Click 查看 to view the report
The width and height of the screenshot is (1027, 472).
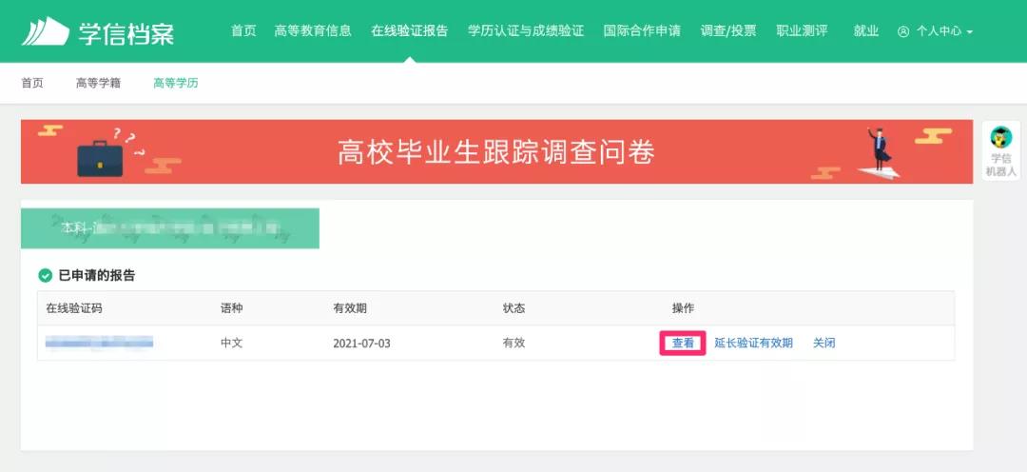[683, 344]
